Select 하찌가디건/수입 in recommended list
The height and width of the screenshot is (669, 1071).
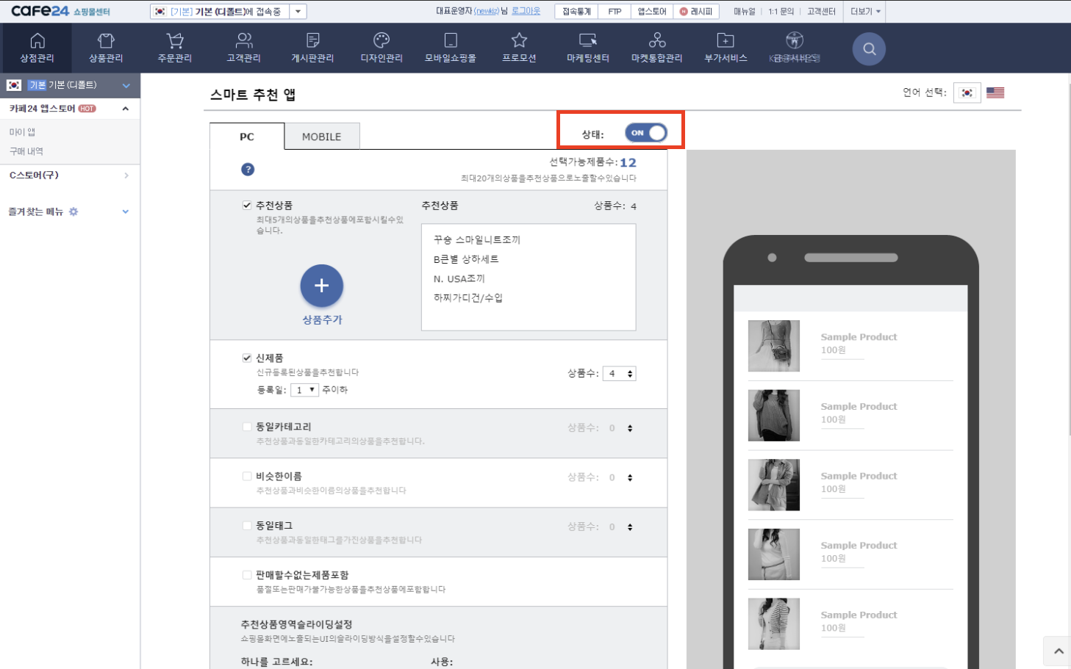coord(468,298)
